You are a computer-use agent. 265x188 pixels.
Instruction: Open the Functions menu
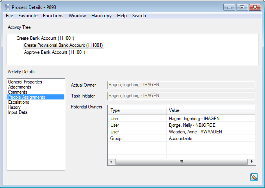tap(53, 16)
